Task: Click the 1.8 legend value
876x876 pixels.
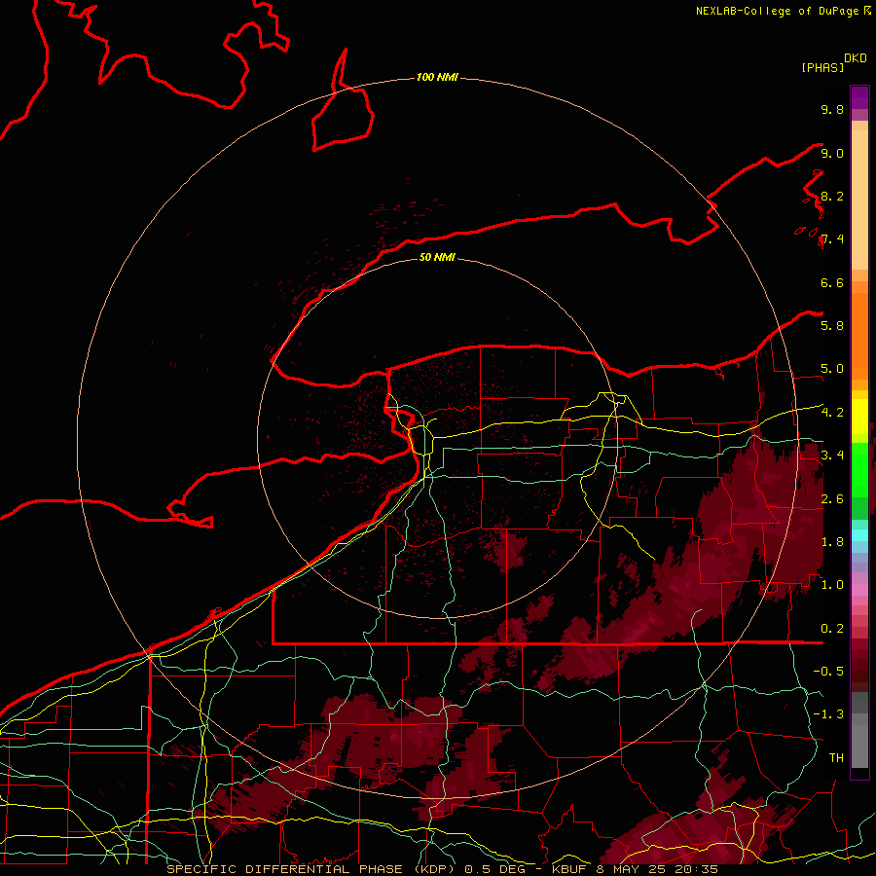Action: (832, 542)
